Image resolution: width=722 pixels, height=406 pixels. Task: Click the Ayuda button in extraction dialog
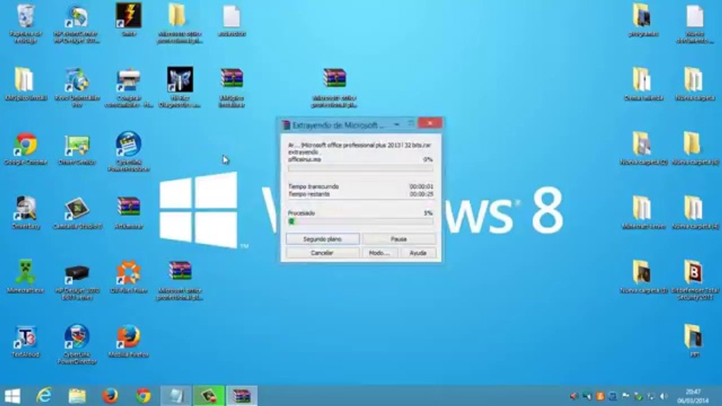pos(418,253)
